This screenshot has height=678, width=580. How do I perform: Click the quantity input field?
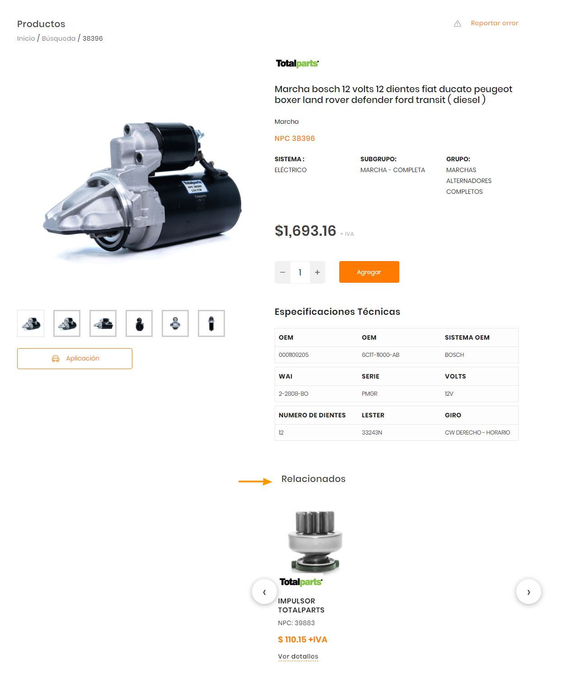[x=300, y=272]
